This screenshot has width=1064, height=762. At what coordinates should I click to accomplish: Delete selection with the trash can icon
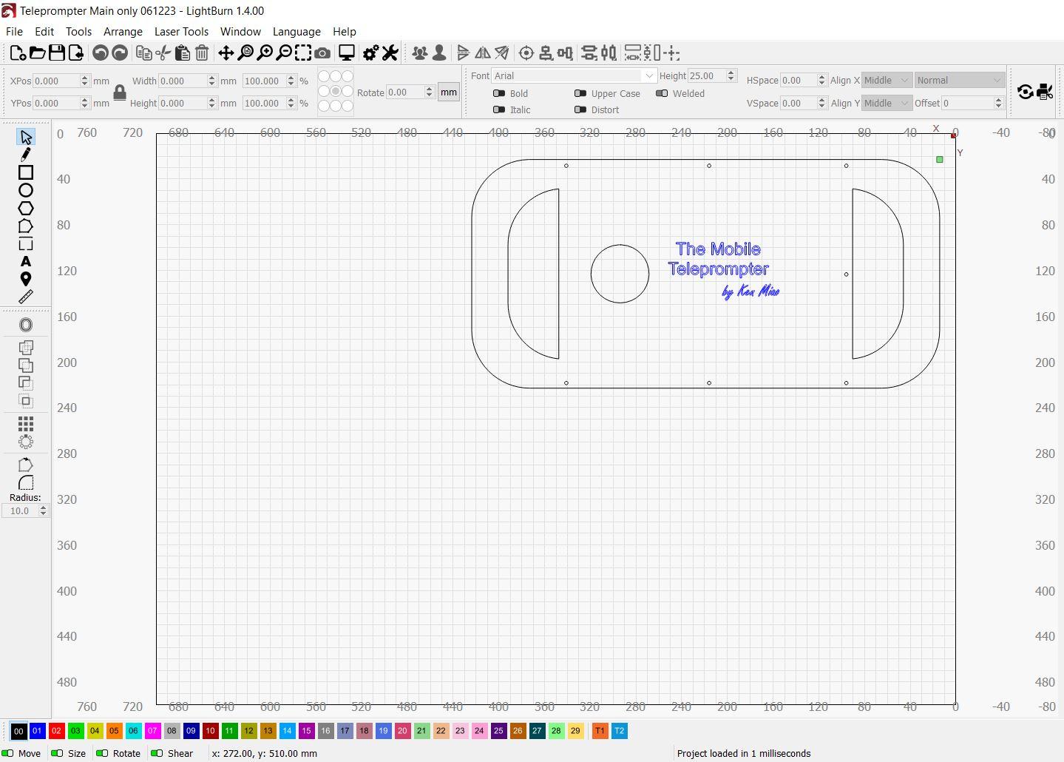(x=202, y=53)
